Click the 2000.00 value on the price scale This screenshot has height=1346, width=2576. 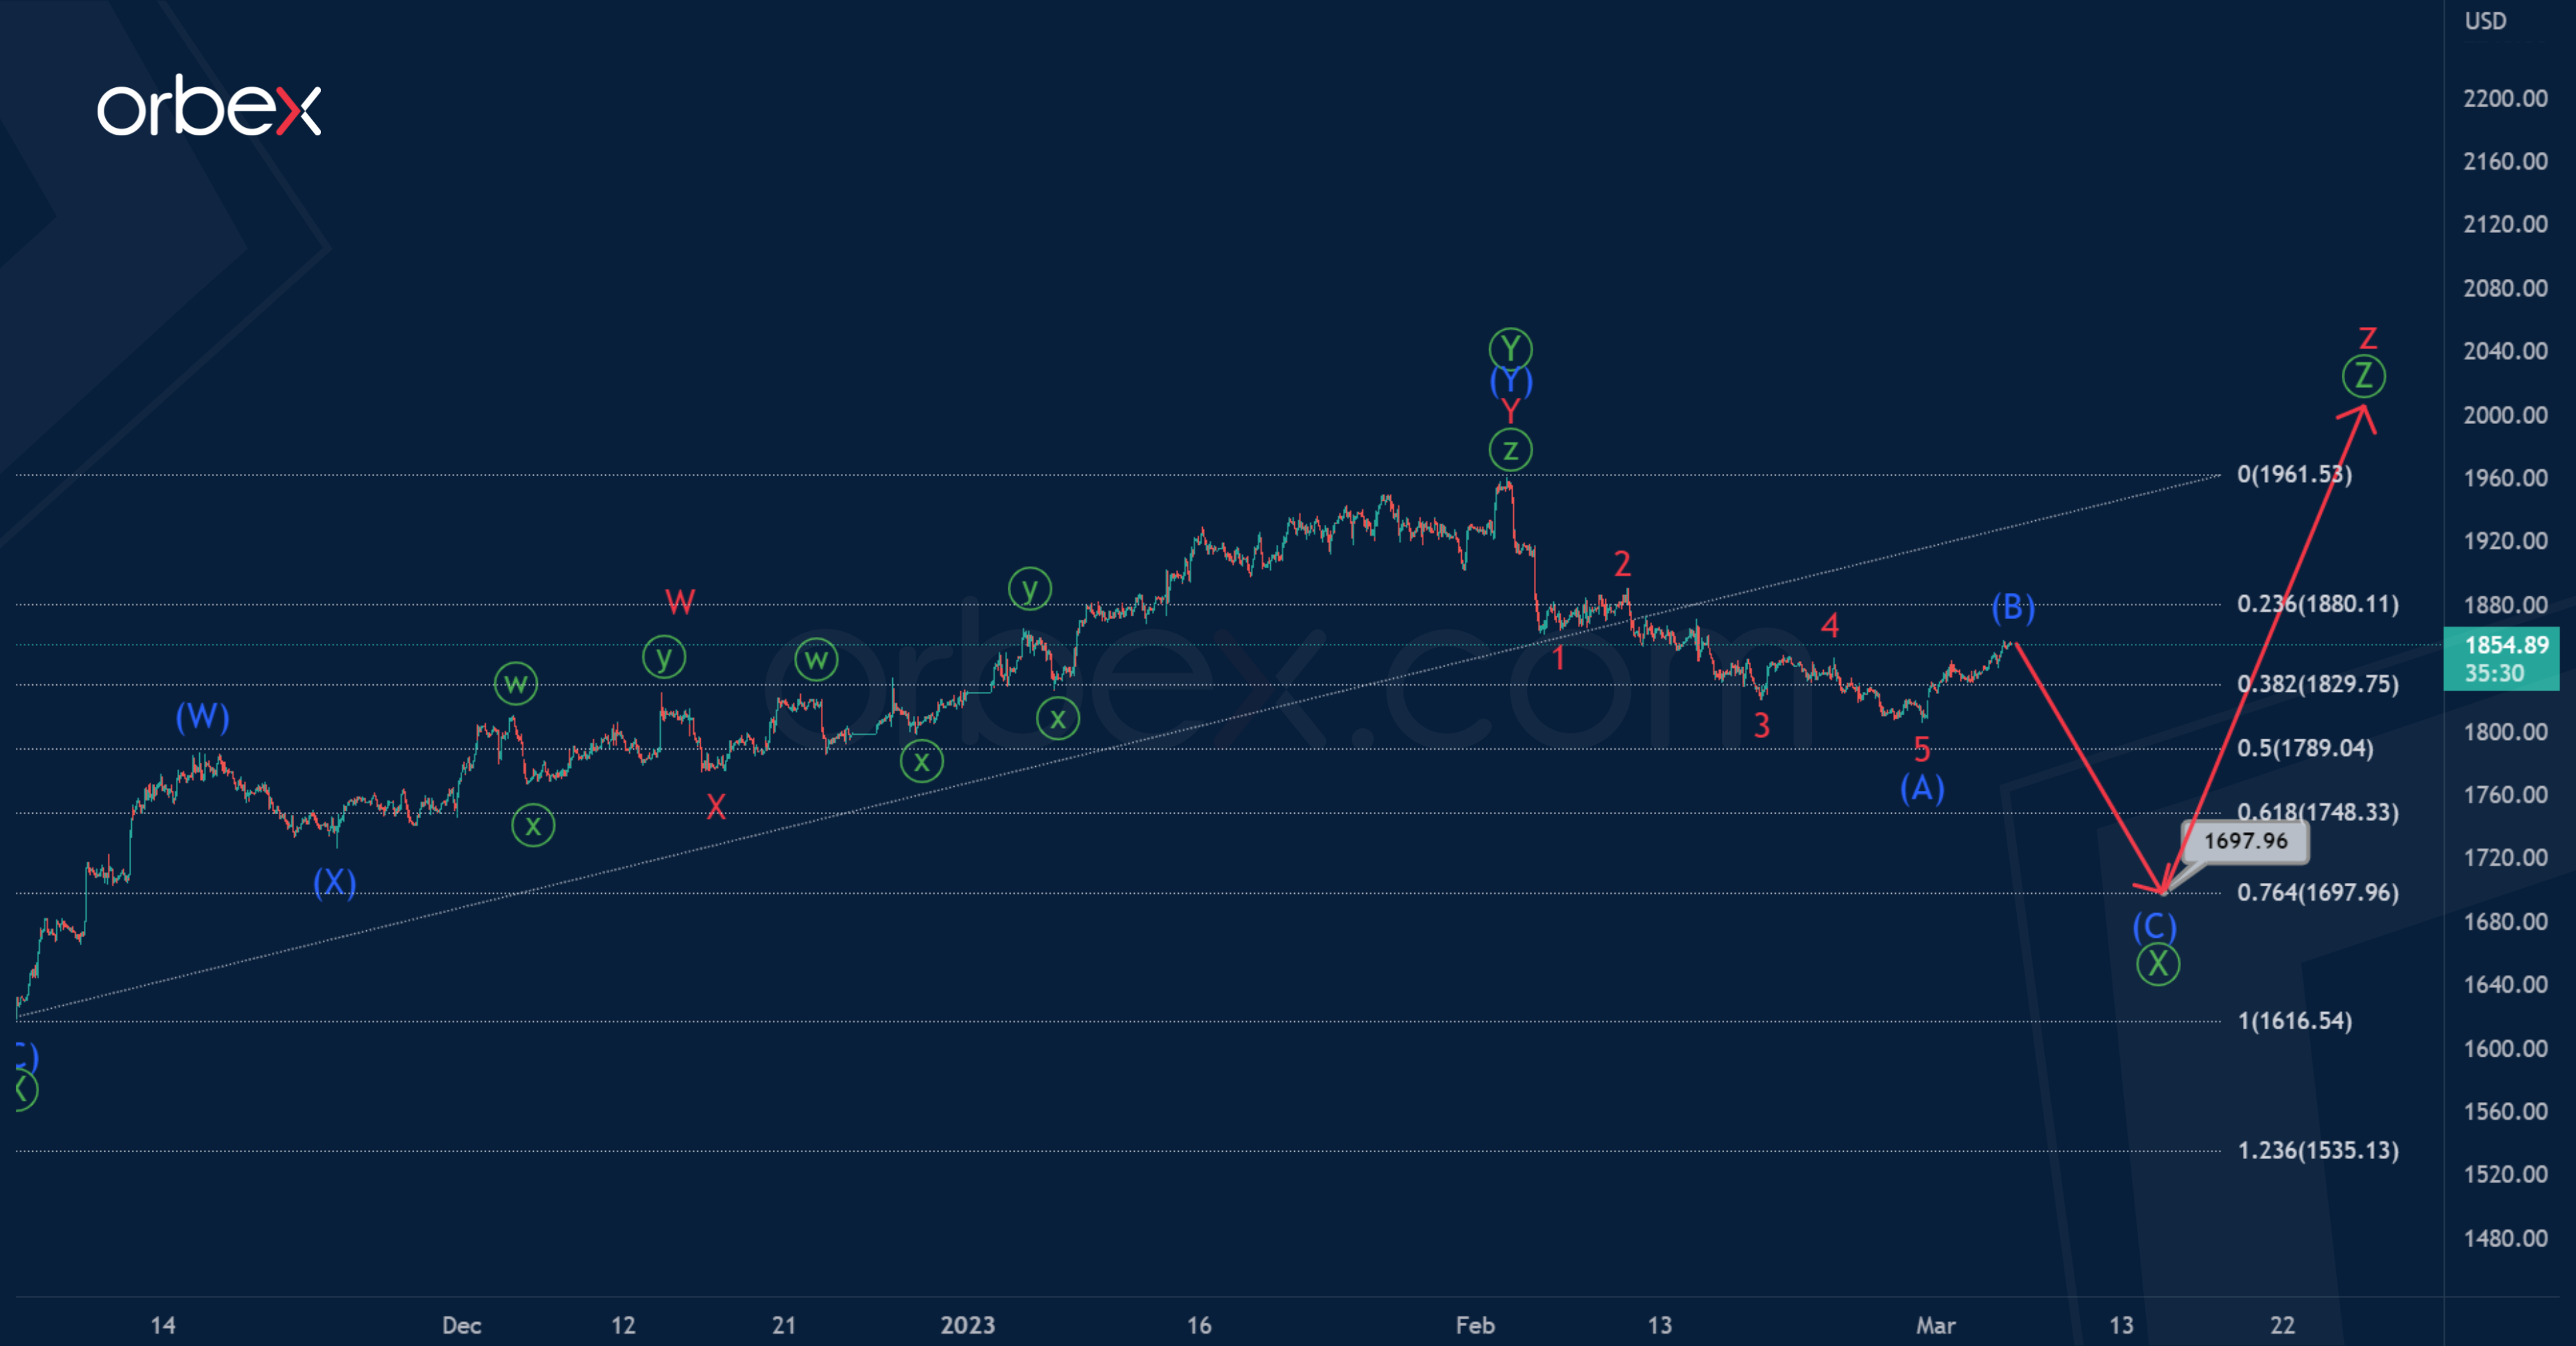tap(2505, 415)
